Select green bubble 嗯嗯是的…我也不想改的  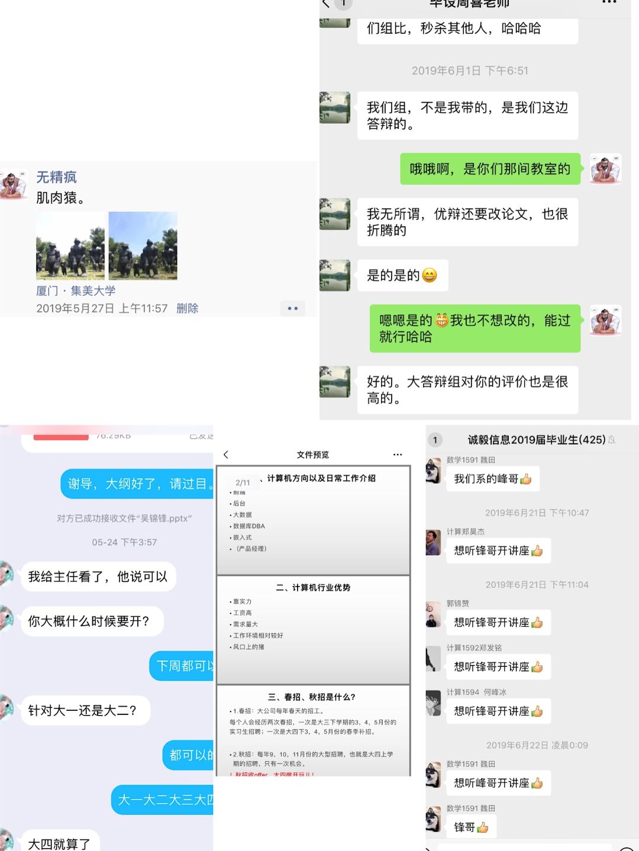pos(475,328)
